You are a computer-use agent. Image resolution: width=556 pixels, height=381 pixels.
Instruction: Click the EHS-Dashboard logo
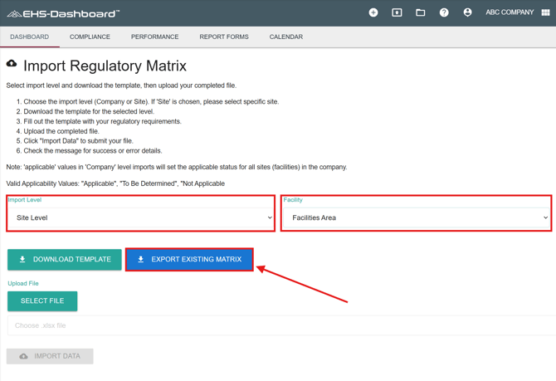click(x=63, y=13)
